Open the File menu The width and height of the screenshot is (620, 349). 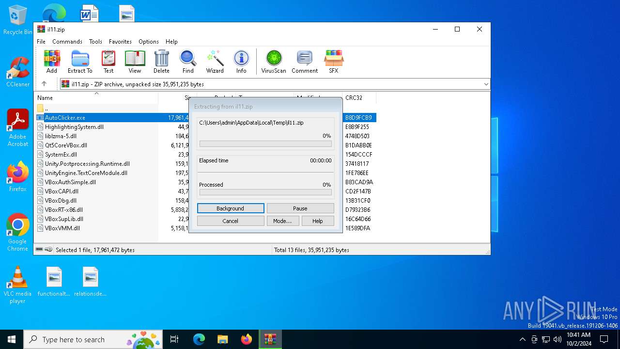click(x=41, y=42)
